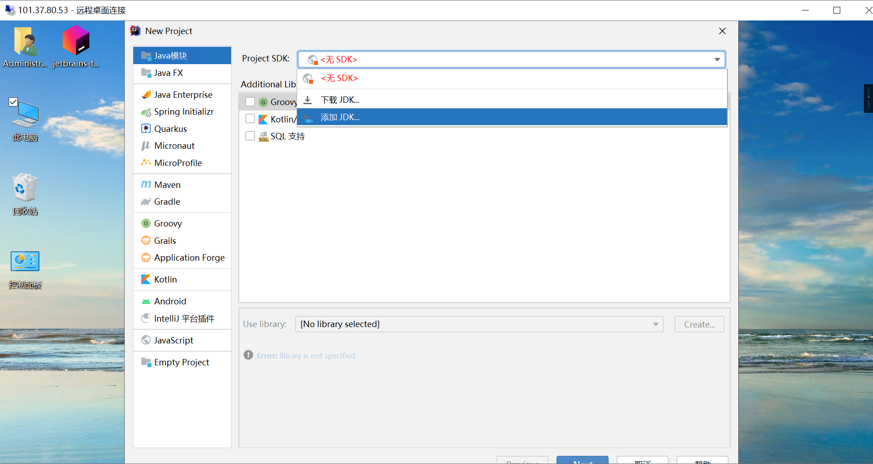Screen dimensions: 873x464
Task: Tick the Kotlin library checkbox
Action: [250, 119]
